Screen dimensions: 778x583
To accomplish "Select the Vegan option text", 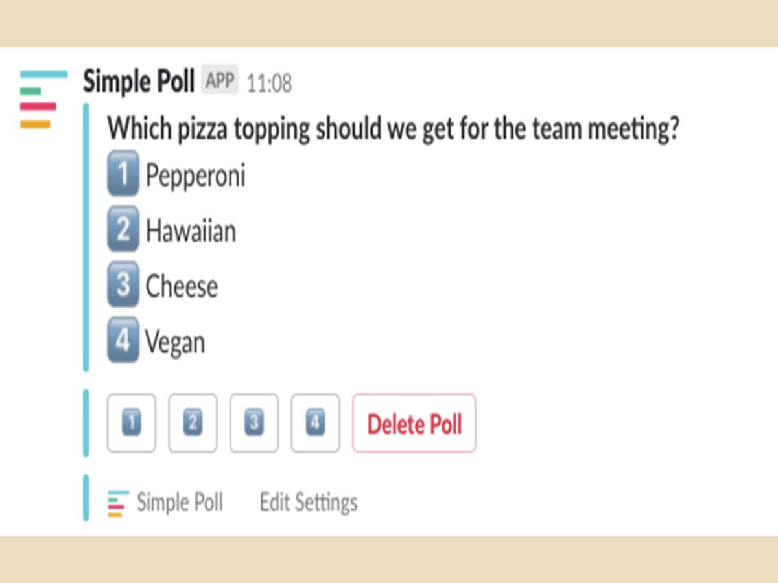I will click(x=175, y=341).
